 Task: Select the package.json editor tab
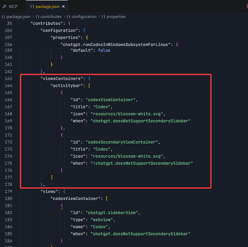click(x=47, y=6)
